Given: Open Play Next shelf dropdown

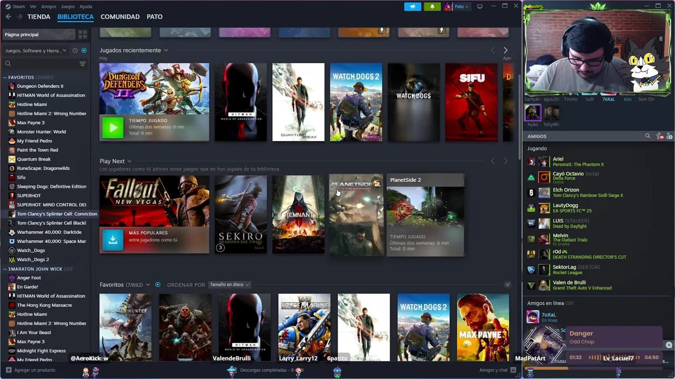Looking at the screenshot, I should coord(129,162).
